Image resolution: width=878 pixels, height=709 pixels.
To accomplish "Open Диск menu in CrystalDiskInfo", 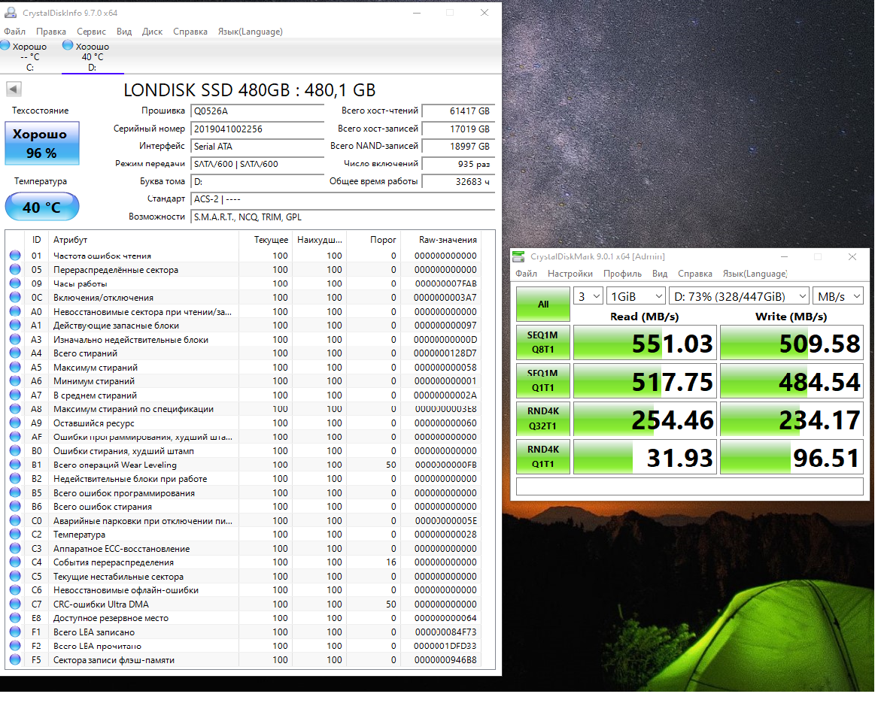I will (152, 32).
